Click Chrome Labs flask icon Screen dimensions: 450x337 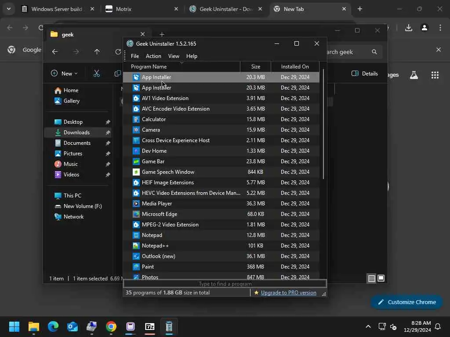pyautogui.click(x=414, y=75)
